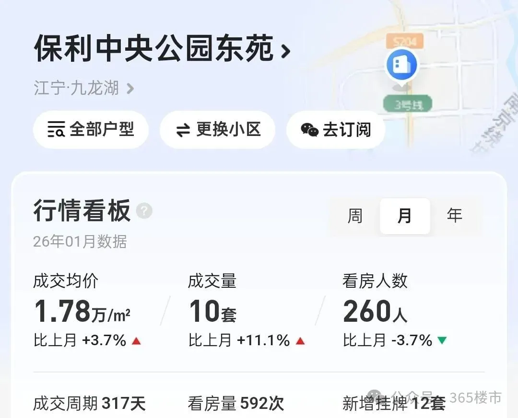This screenshot has height=418, width=518.
Task: Click the 3号线 metro label on map
Action: 408,103
